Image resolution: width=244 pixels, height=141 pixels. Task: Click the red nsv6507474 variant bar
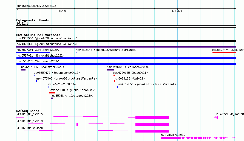tap(224, 52)
